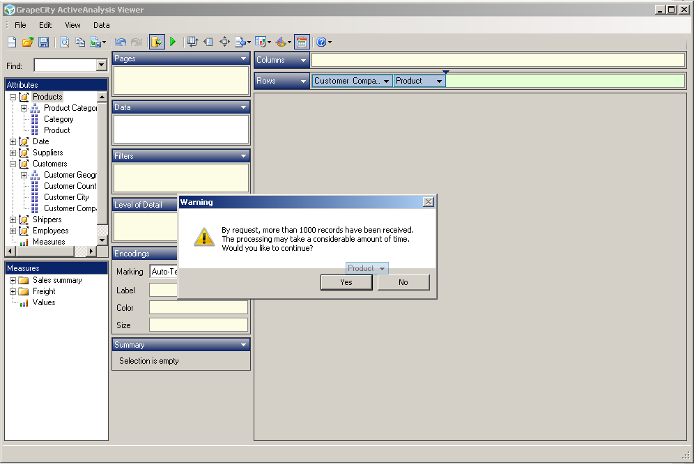This screenshot has height=464, width=694.
Task: Click the Print Preview magnifier icon
Action: pos(65,42)
